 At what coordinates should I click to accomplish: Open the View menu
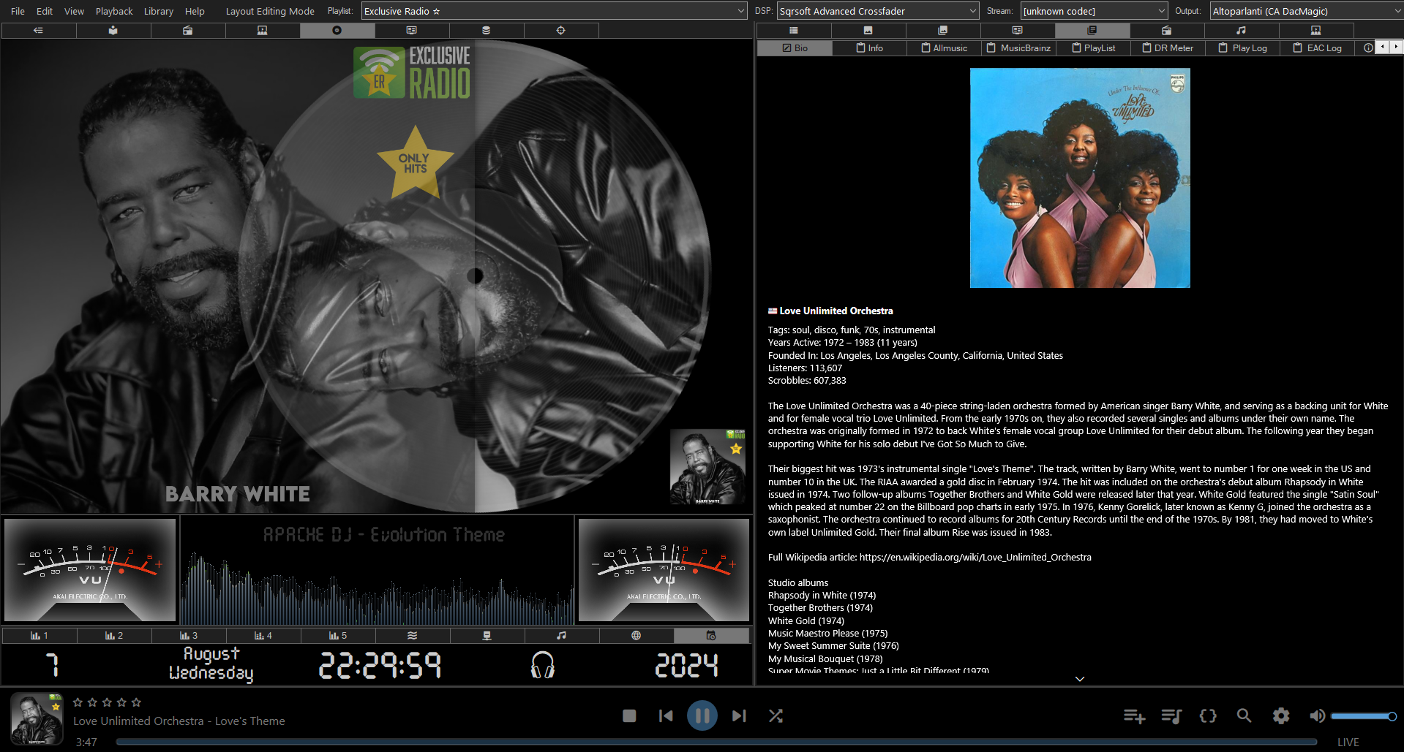(74, 11)
